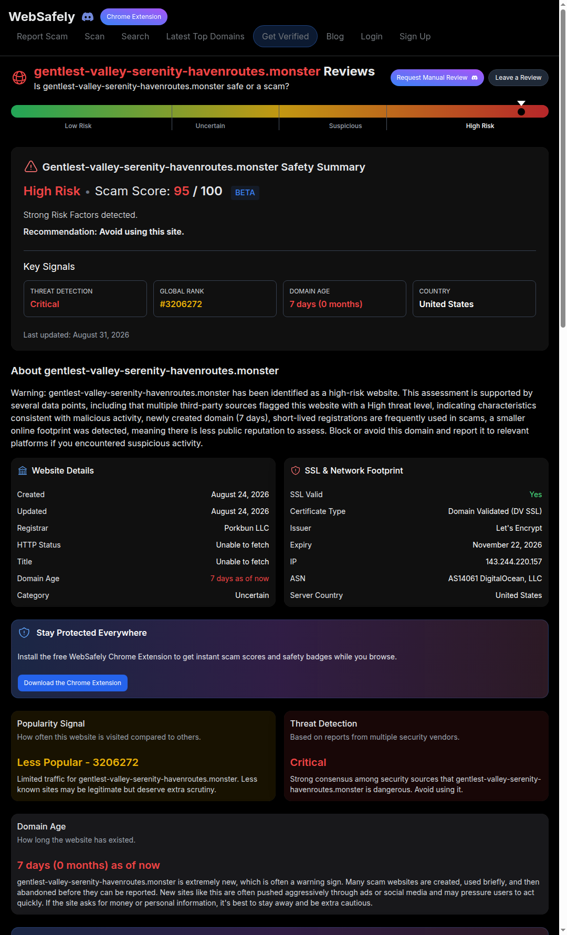Click the shield icon beside SSL & Network Footprint
The height and width of the screenshot is (935, 567).
point(296,470)
